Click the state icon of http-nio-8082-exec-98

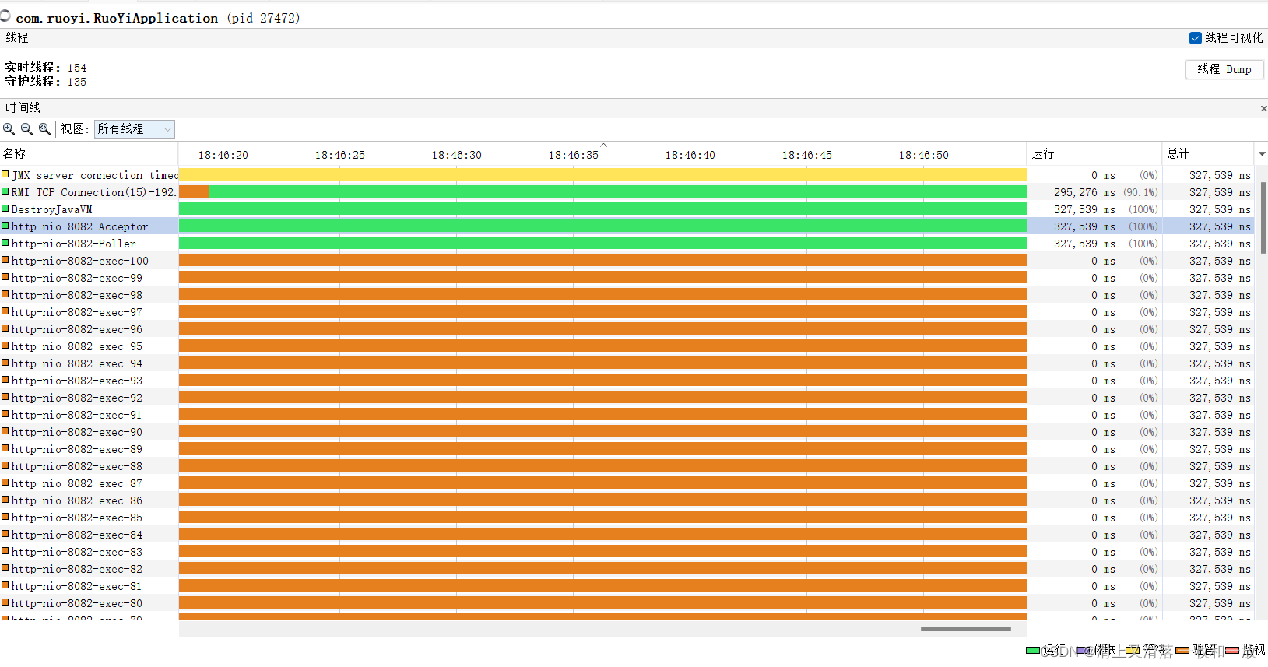5,294
